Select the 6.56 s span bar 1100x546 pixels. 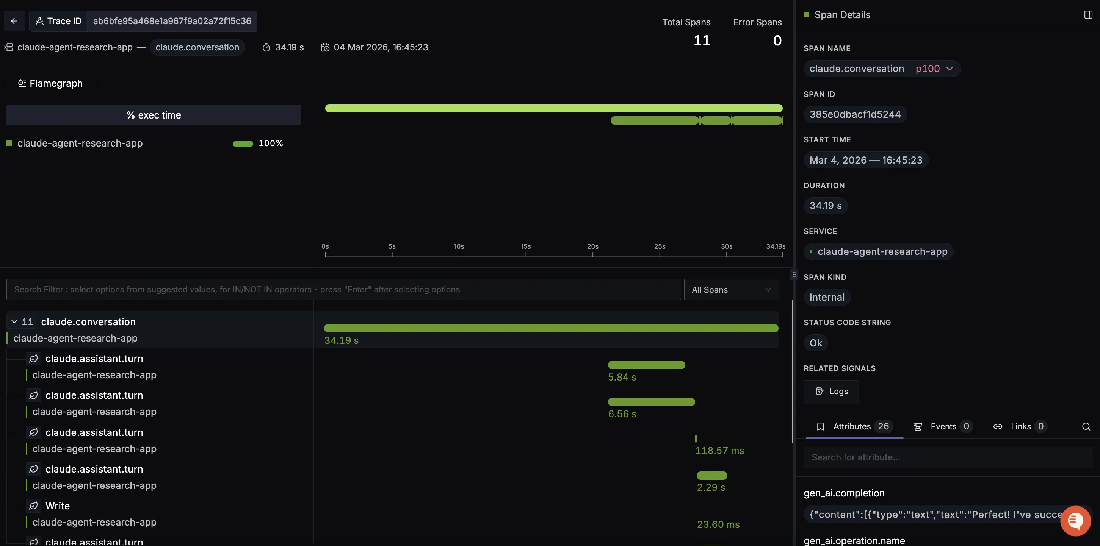(651, 402)
